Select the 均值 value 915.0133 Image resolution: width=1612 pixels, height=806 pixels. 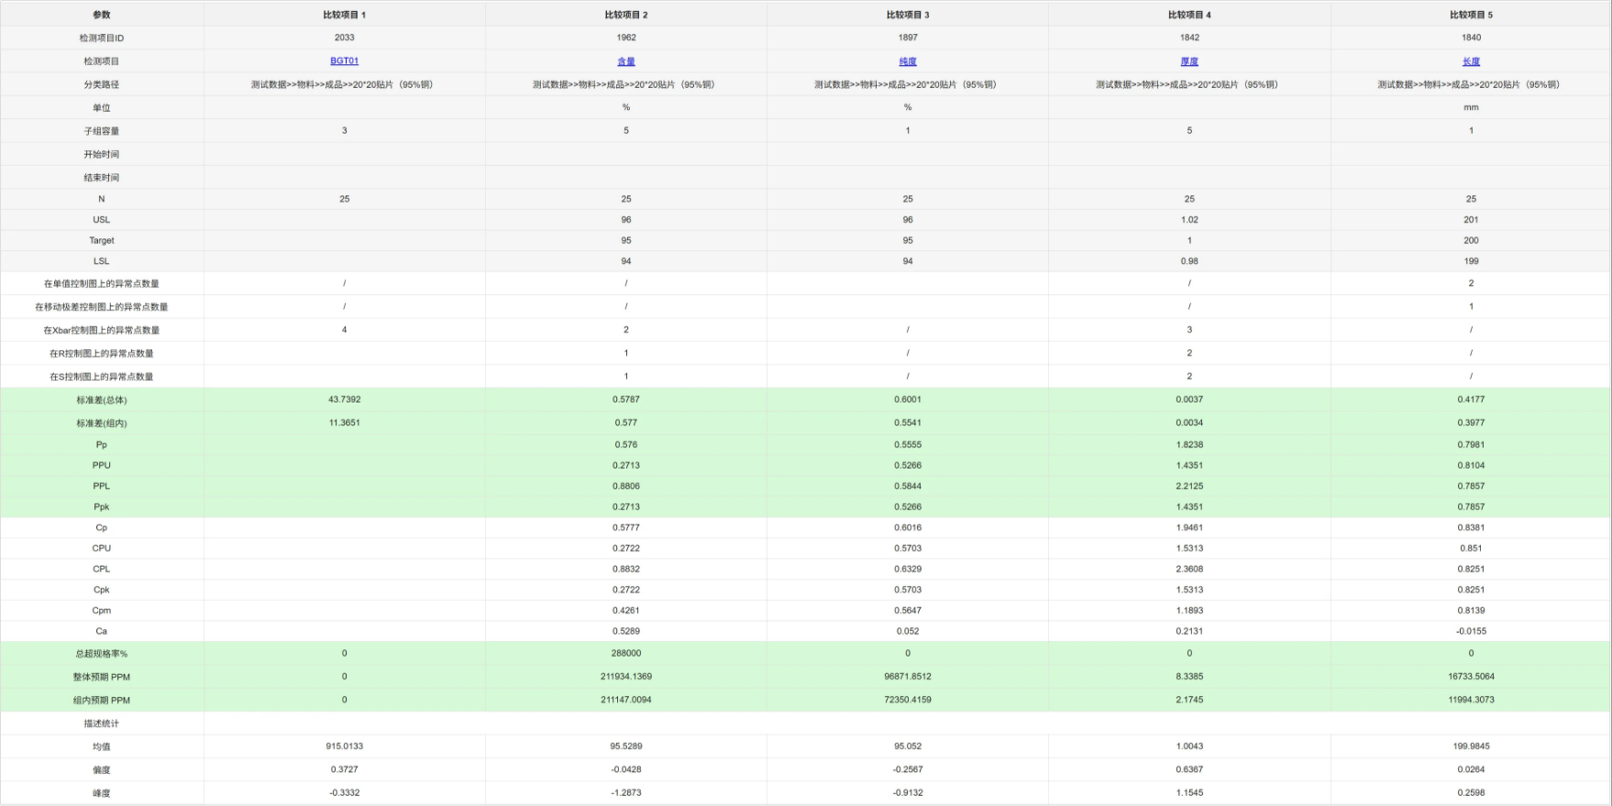[x=344, y=746]
